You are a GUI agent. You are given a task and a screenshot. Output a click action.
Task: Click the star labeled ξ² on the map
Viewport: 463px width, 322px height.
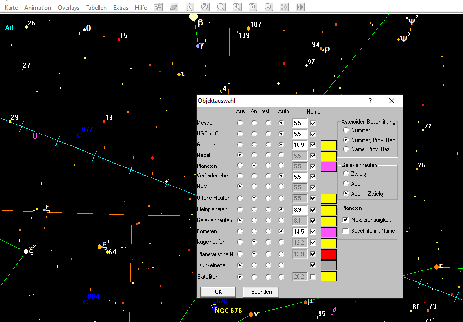26,251
